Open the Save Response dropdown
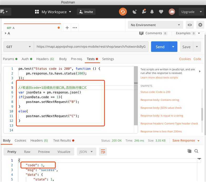Image resolution: width=206 pixels, height=182 pixels. pyautogui.click(x=198, y=141)
